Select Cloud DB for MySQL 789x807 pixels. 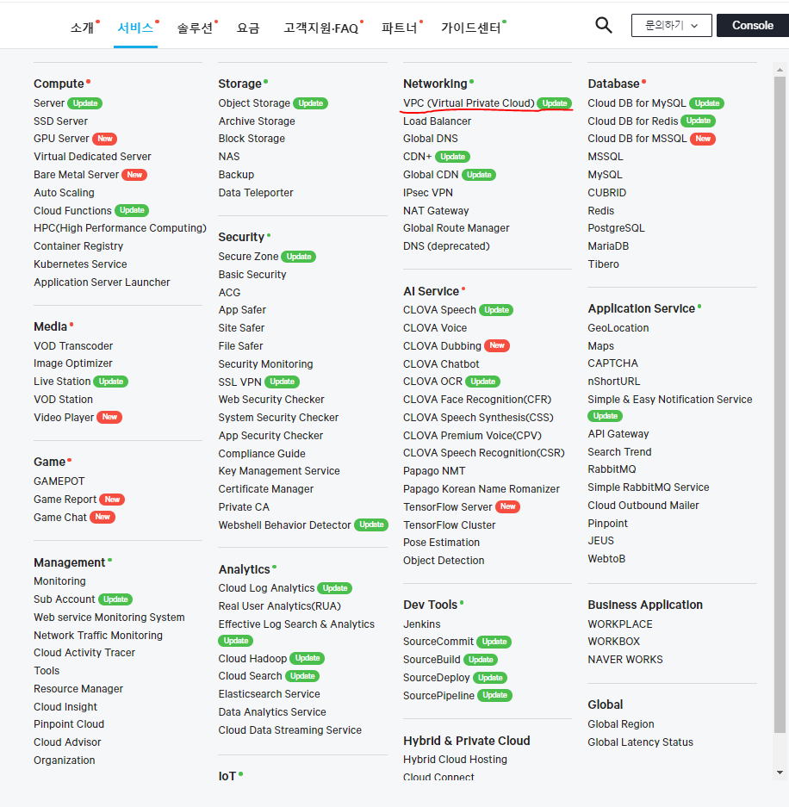pos(637,103)
